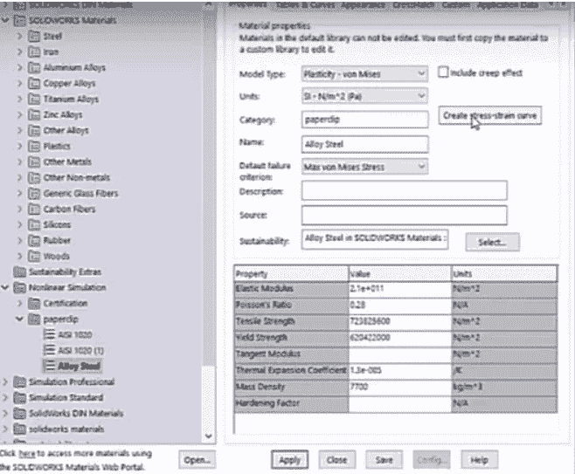575x474 pixels.
Task: Open the Units dropdown
Action: [364, 96]
